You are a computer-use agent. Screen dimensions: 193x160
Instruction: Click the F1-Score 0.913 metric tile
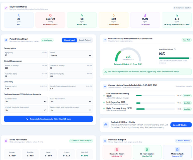click(66, 154)
